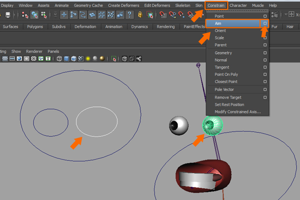Open the Geometry Cache menu
The image size is (300, 200).
(88, 5)
